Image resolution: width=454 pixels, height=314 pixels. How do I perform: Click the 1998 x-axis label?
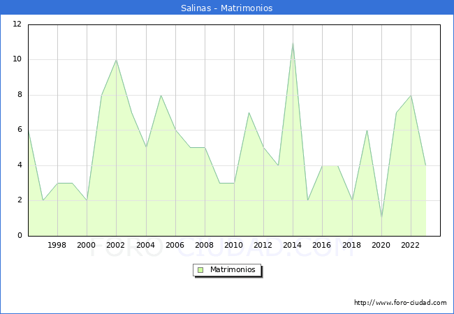click(x=57, y=245)
